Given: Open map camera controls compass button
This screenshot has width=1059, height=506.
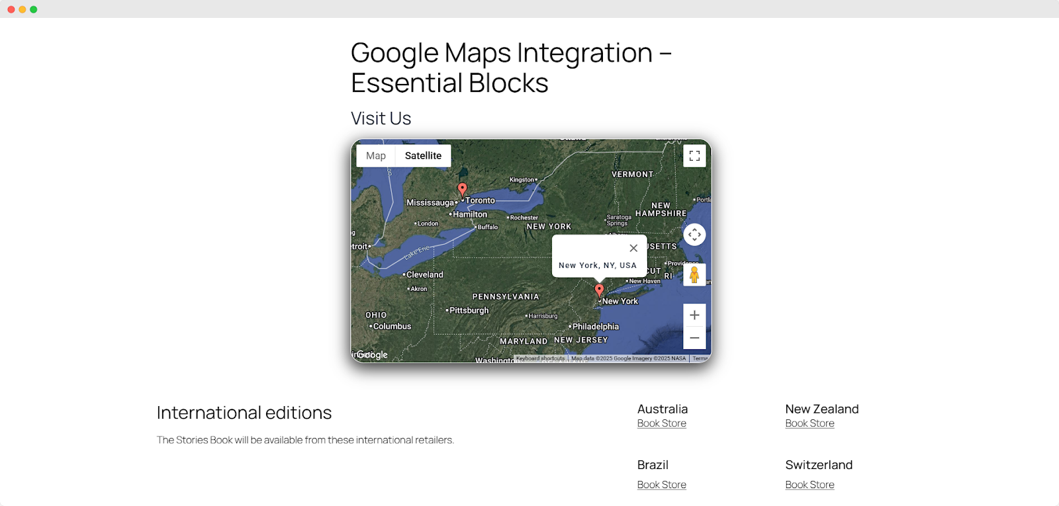Looking at the screenshot, I should coord(694,234).
